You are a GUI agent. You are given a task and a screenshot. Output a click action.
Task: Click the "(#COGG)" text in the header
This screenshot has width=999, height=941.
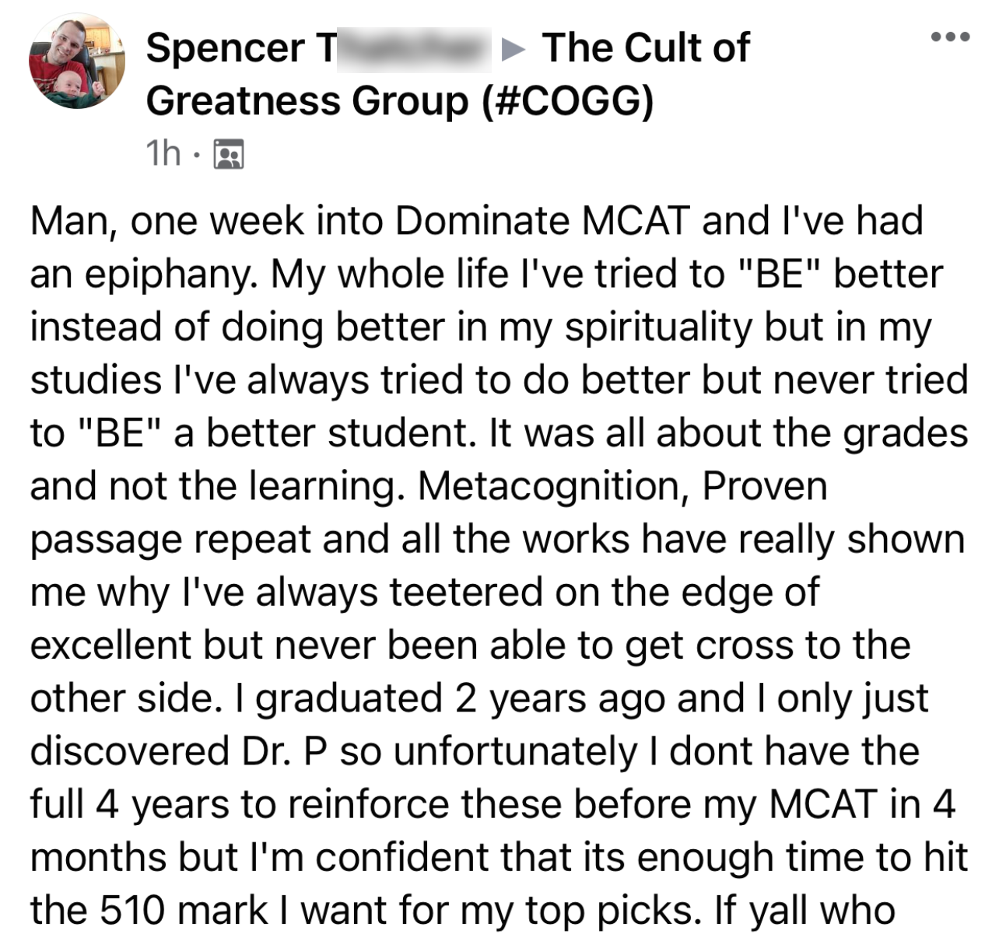point(567,101)
